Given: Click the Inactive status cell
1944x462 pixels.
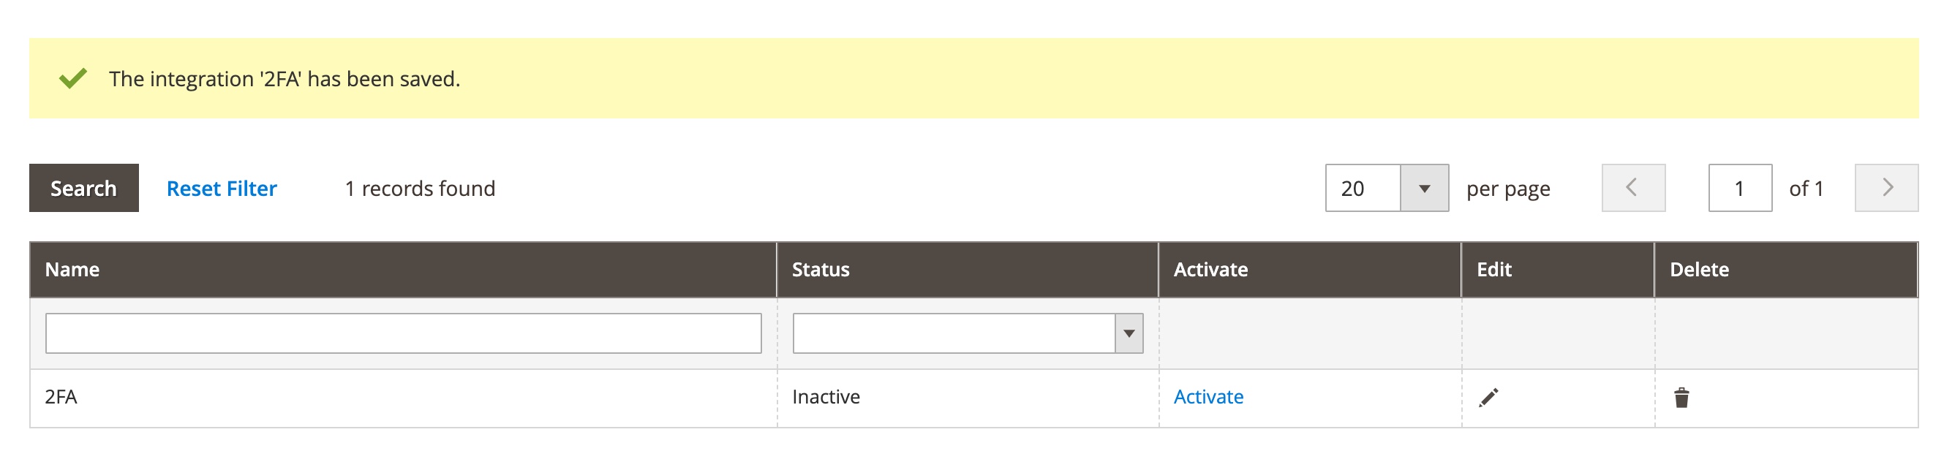Looking at the screenshot, I should click(x=826, y=397).
